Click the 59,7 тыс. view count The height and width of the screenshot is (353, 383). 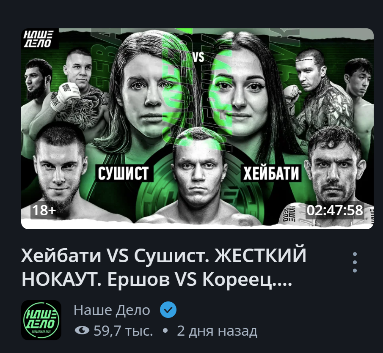123,331
